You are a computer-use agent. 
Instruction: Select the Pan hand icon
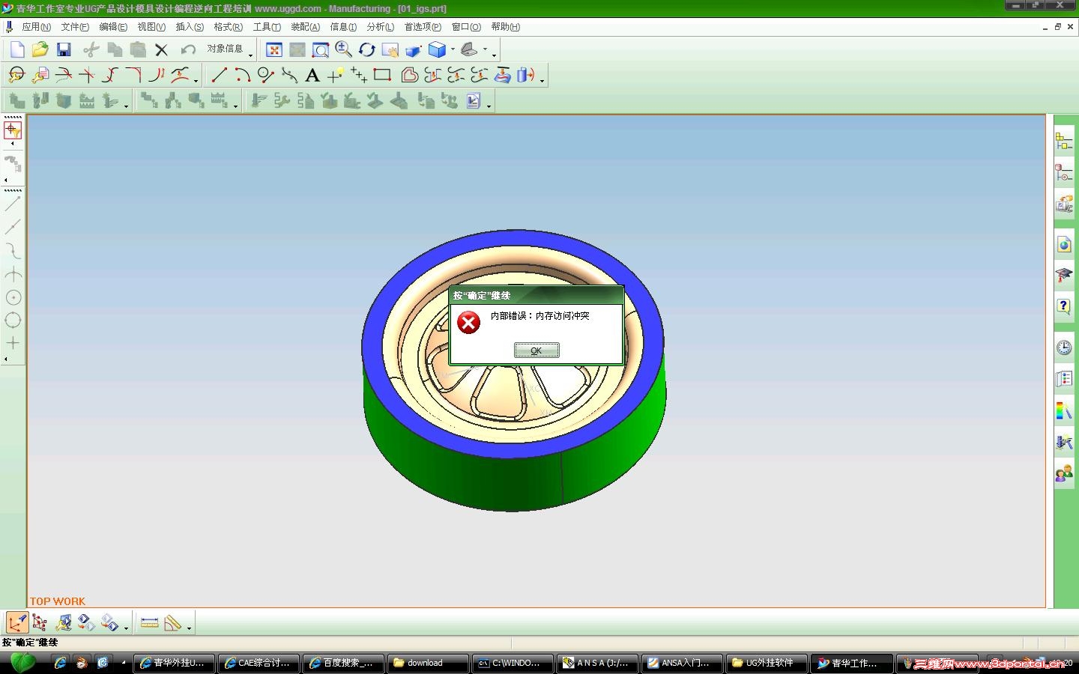pos(390,49)
